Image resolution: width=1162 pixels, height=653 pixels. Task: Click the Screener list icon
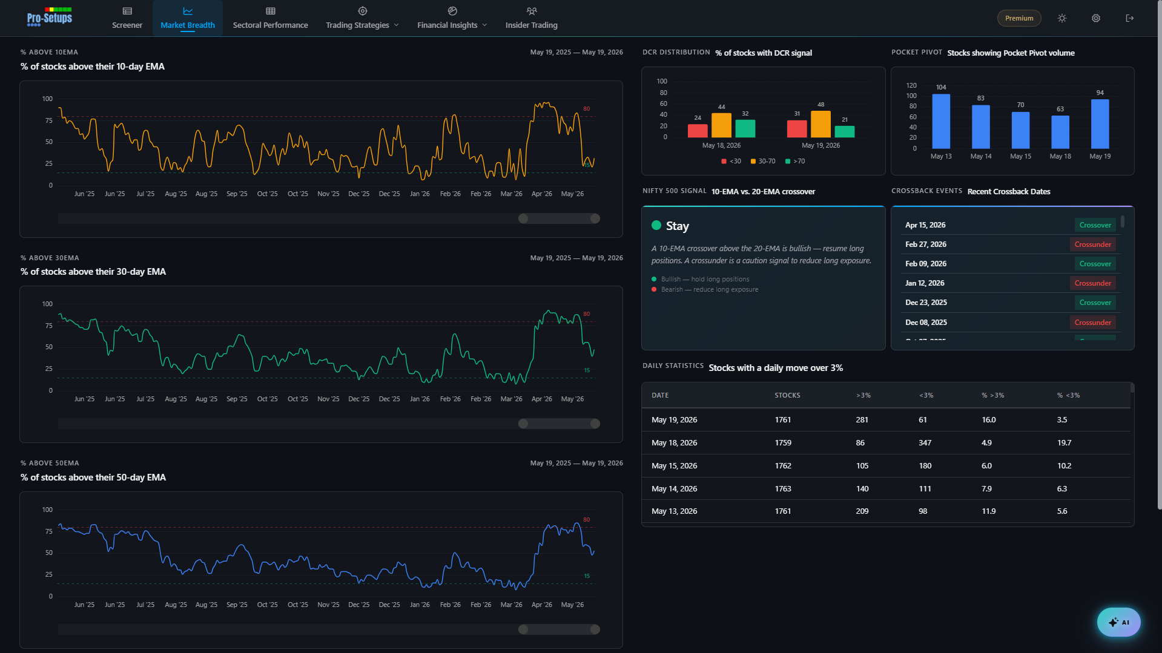127,11
